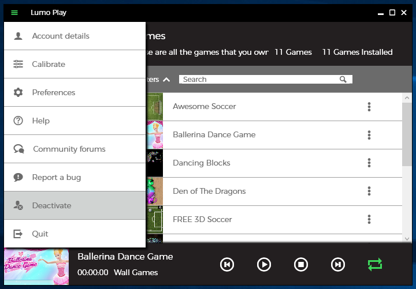416x289 pixels.
Task: Click the Awesome Soccer thumbnail
Action: coord(154,107)
